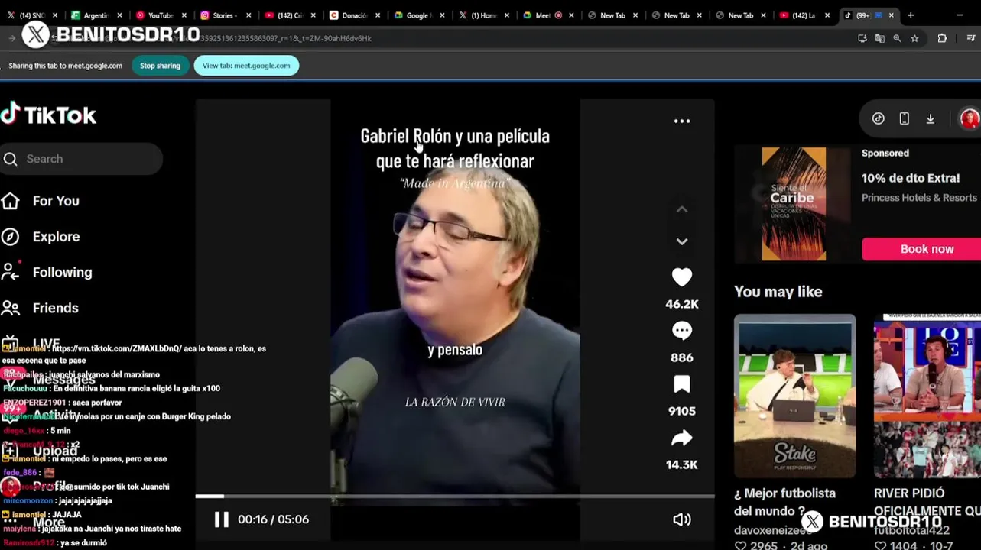Like the davoxeneizee video heart 2965
Screen dimensions: 981x550
pyautogui.click(x=740, y=545)
